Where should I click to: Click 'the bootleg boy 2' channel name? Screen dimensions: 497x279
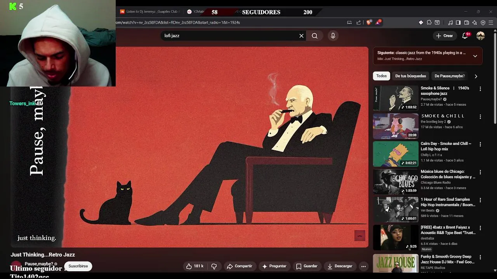pyautogui.click(x=433, y=122)
